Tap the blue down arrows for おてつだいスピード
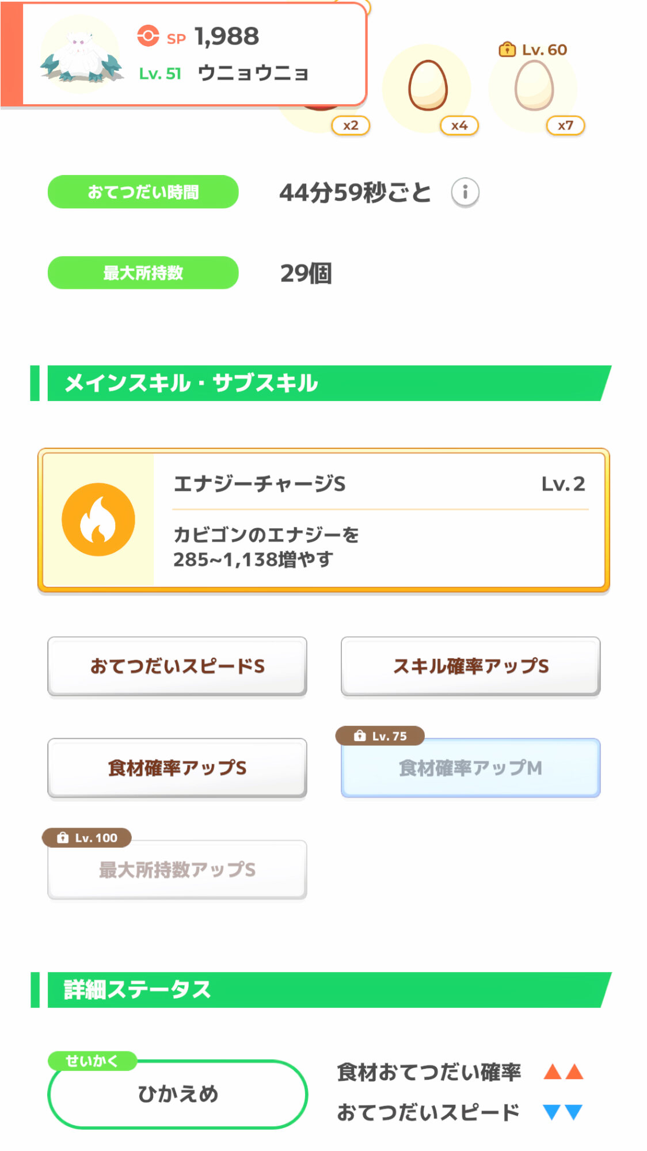The height and width of the screenshot is (1151, 647). coord(563,1112)
